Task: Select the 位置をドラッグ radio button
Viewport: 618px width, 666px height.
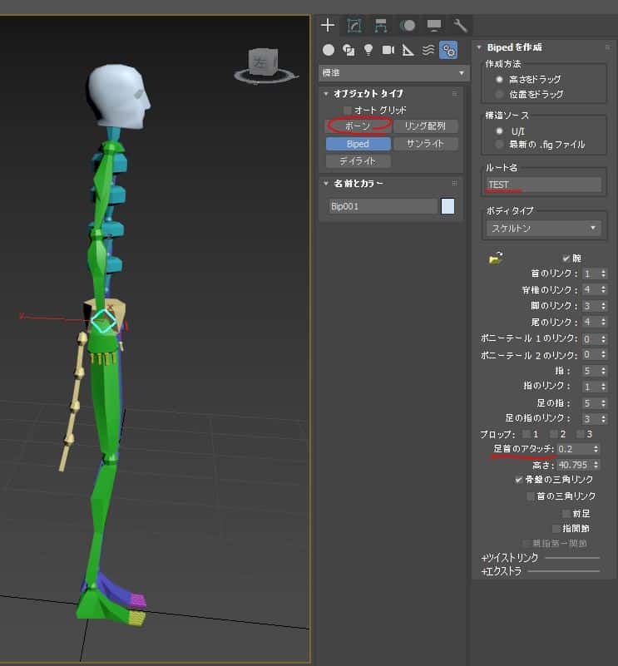Action: point(499,94)
